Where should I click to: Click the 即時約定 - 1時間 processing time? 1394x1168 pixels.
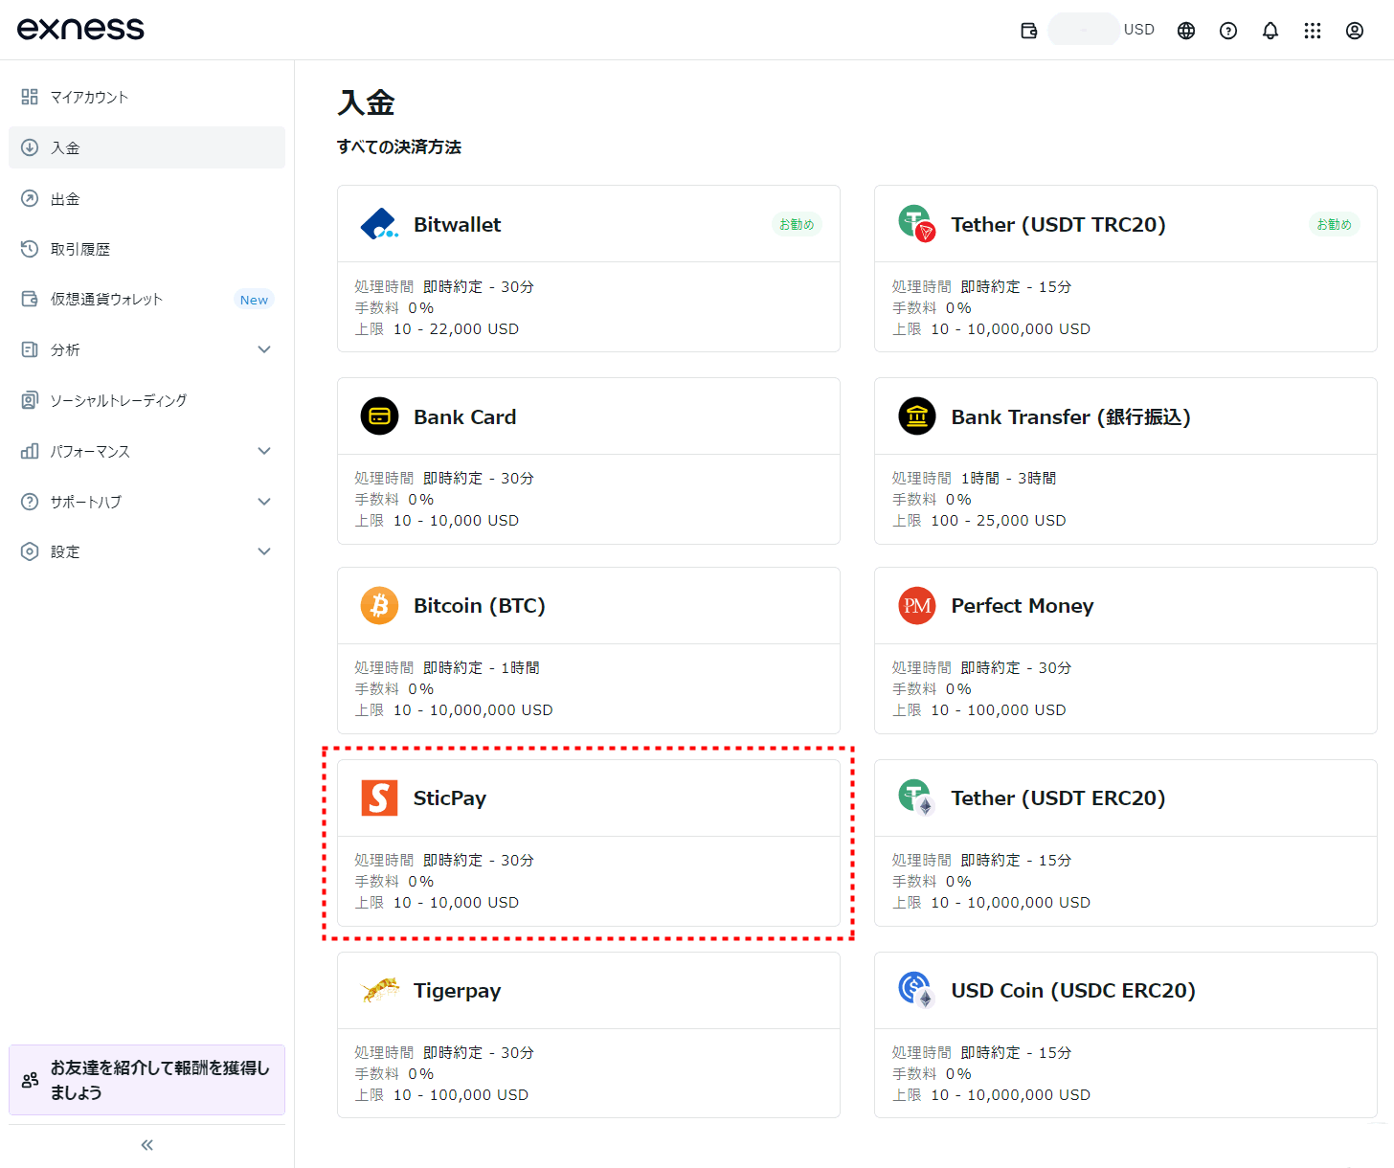pyautogui.click(x=482, y=667)
